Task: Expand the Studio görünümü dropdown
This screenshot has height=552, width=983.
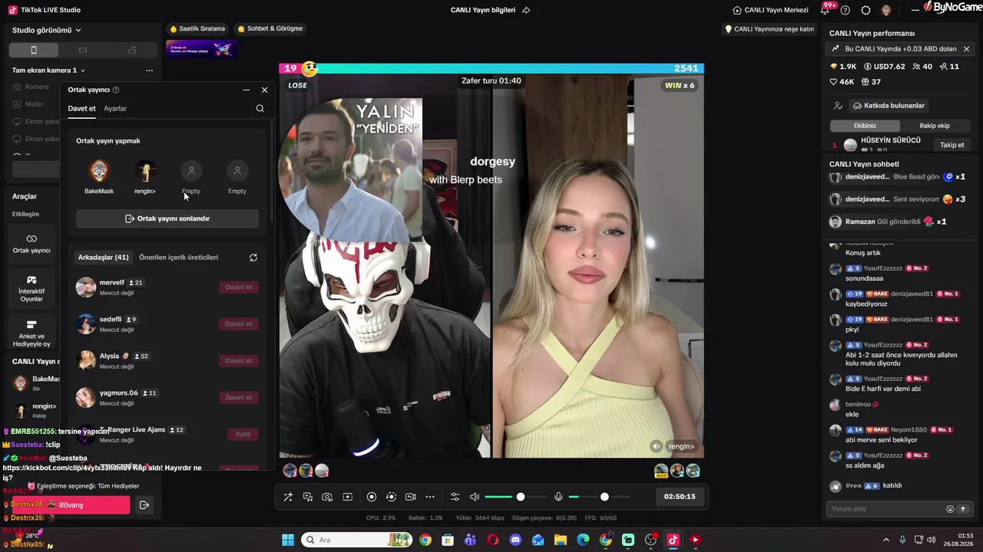Action: pyautogui.click(x=47, y=30)
